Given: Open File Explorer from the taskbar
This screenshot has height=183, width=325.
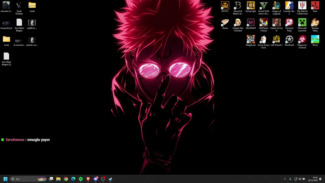Looking at the screenshot, I should (x=58, y=179).
